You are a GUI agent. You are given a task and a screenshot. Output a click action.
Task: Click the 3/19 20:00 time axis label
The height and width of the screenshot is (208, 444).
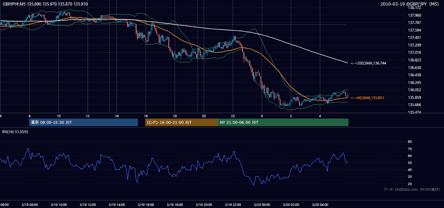click(204, 205)
